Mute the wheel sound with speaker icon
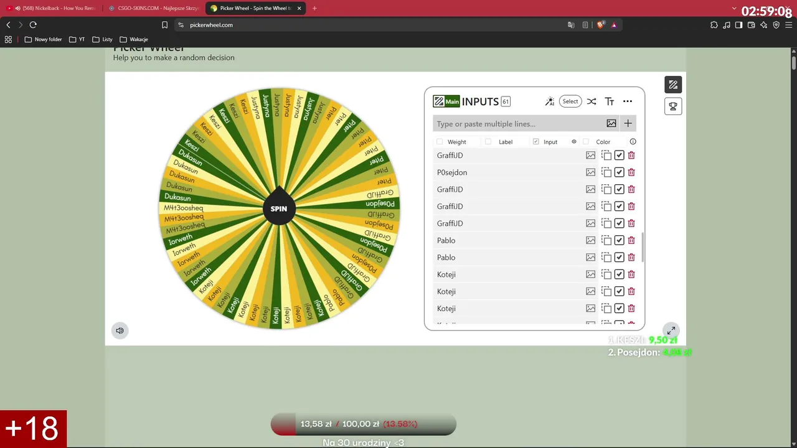The image size is (797, 448). [120, 330]
